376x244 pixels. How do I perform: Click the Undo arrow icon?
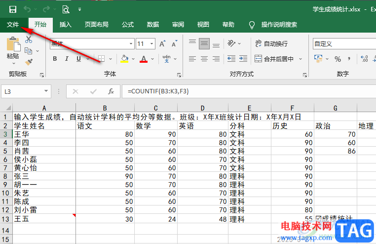[x=27, y=9]
